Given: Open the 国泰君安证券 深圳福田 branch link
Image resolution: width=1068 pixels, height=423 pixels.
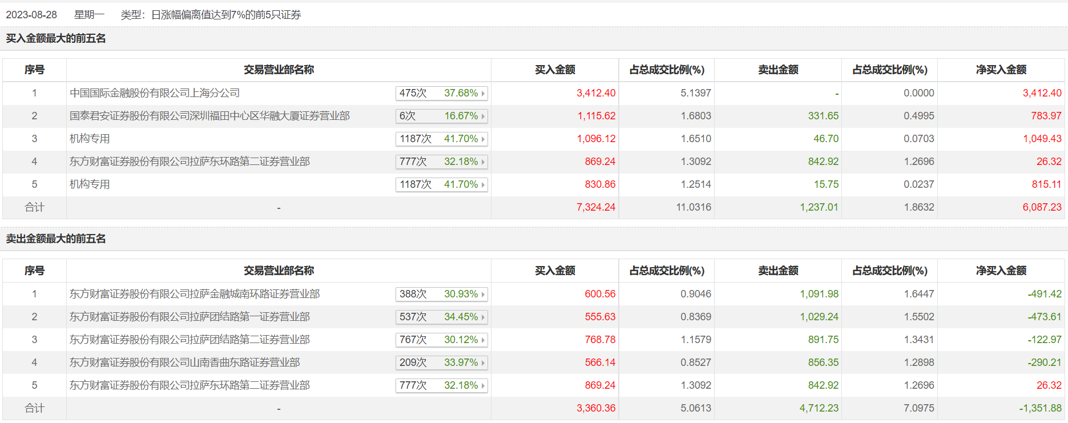Looking at the screenshot, I should click(x=209, y=116).
